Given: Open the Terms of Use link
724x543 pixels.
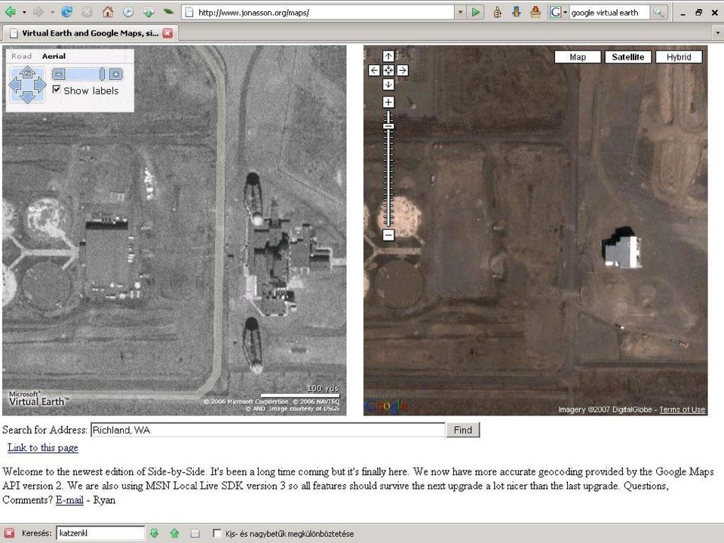Looking at the screenshot, I should [x=682, y=410].
